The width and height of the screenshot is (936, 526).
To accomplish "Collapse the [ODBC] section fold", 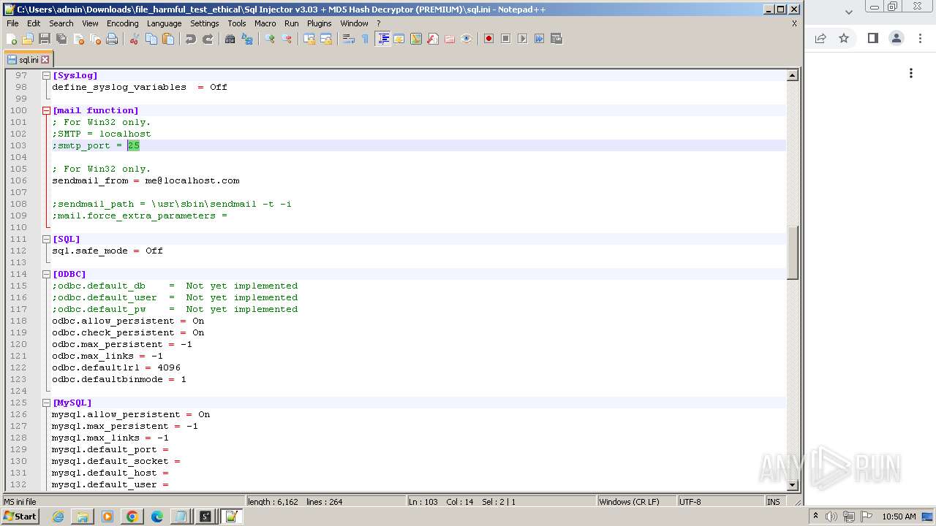I will (46, 274).
